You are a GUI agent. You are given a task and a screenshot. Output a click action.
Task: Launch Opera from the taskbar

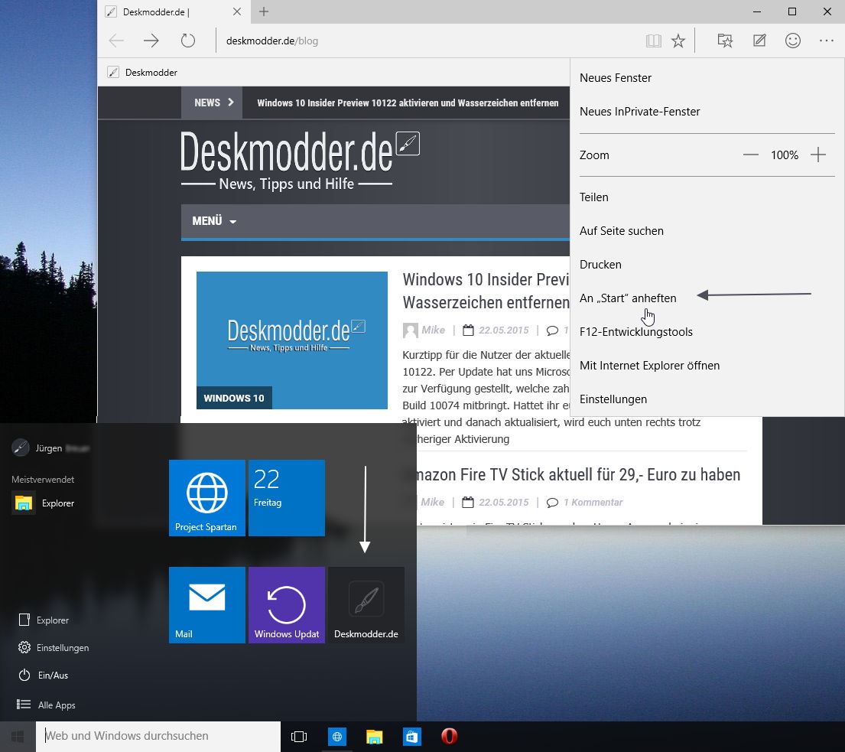tap(450, 737)
